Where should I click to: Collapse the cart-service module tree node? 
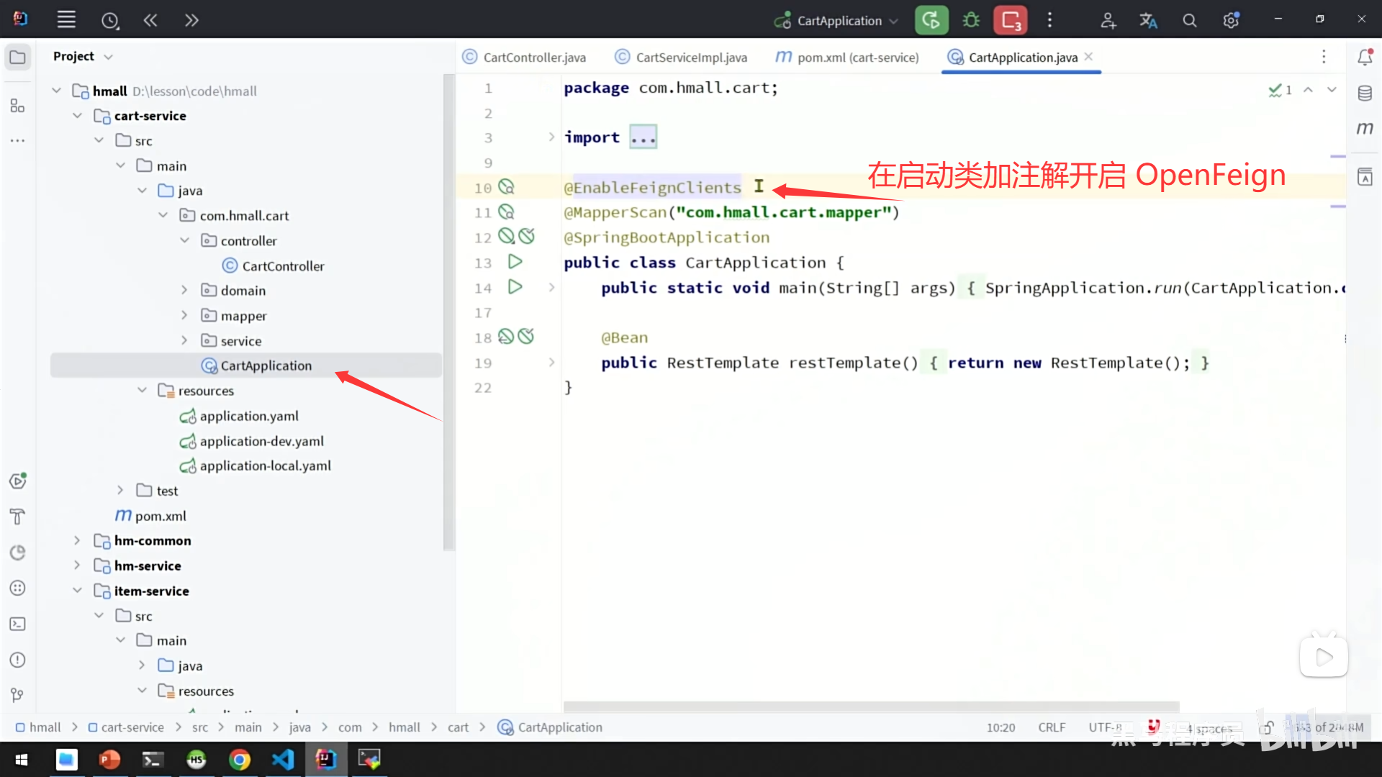[77, 116]
